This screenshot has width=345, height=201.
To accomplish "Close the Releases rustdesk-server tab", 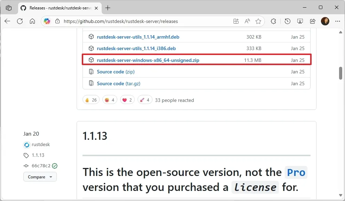I will (96, 8).
